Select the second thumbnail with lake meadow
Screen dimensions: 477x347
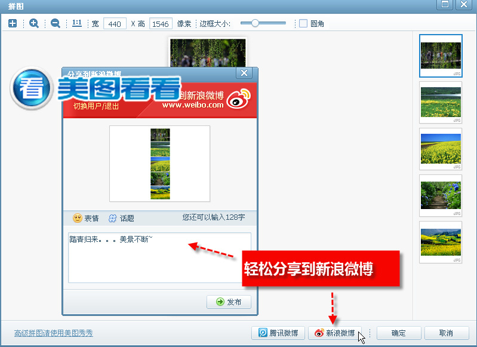(x=441, y=103)
